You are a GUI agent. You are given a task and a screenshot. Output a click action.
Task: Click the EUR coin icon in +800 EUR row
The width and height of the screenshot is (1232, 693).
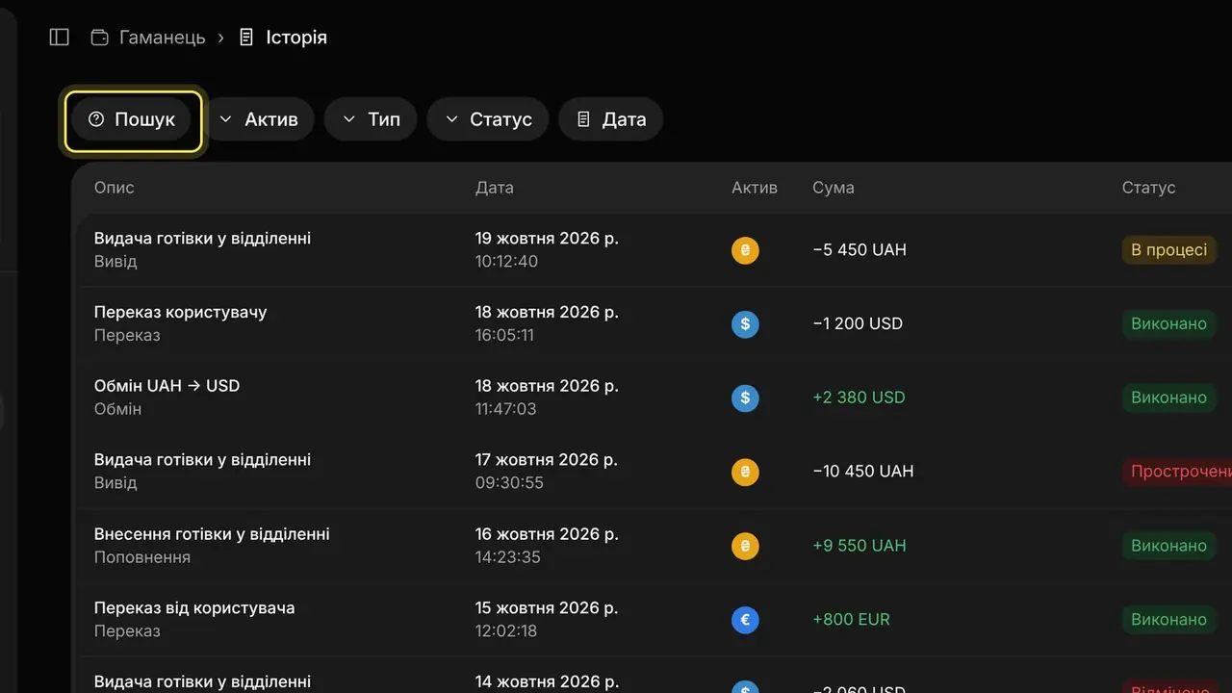[745, 620]
